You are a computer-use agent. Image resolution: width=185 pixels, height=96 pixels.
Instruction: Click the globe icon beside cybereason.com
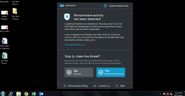click(x=105, y=6)
